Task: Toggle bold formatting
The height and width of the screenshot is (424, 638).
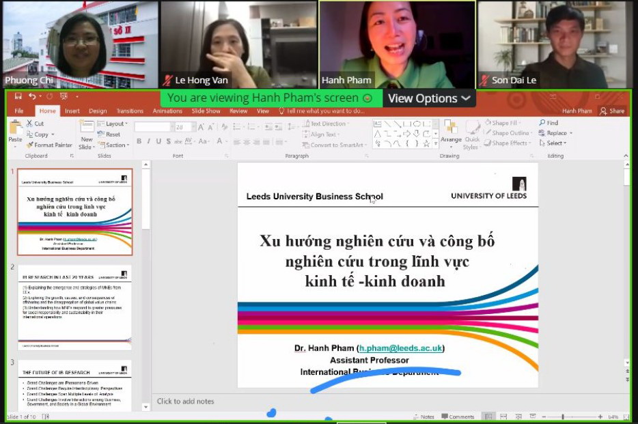Action: [139, 141]
